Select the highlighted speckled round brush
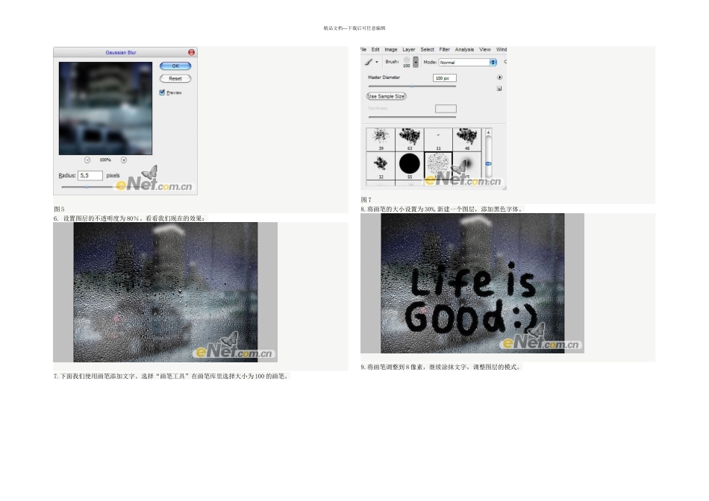The width and height of the screenshot is (709, 501). click(438, 166)
